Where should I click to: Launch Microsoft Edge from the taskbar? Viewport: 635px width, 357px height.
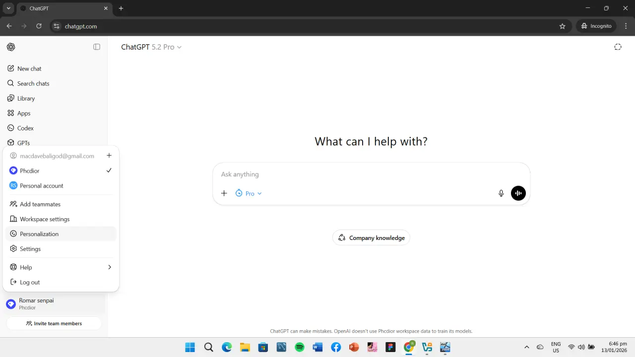pos(227,347)
